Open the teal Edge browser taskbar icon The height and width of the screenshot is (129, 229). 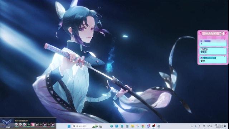click(x=111, y=126)
